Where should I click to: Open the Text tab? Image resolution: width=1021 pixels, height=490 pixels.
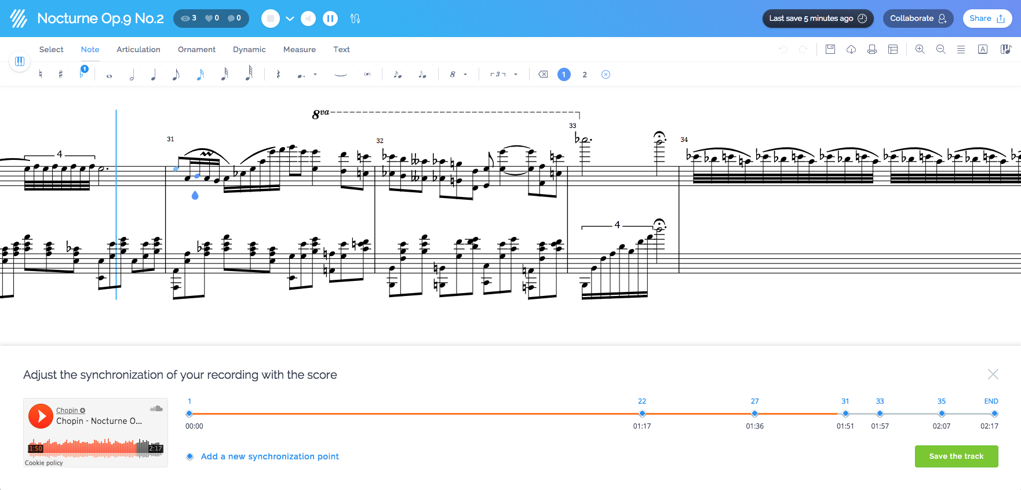click(341, 49)
